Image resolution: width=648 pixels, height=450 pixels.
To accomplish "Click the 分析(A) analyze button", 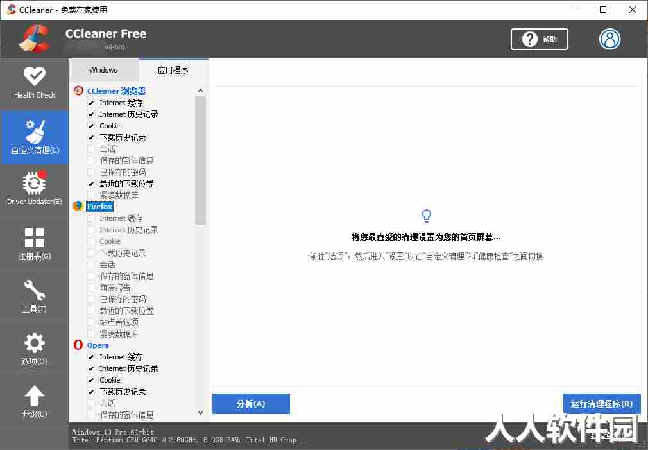I will click(251, 404).
